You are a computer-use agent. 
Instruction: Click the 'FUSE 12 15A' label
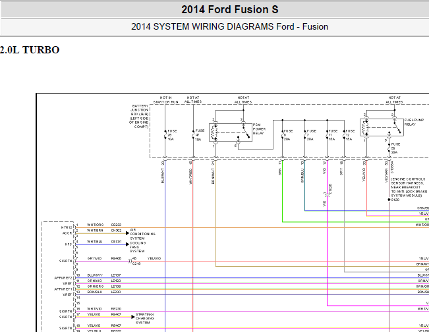pos(350,135)
